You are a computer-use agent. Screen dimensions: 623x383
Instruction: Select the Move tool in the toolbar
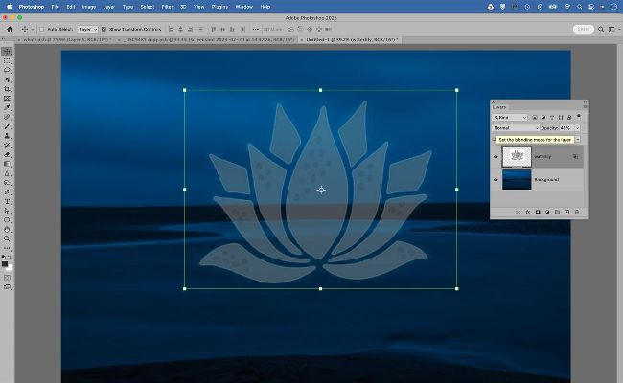tap(7, 52)
